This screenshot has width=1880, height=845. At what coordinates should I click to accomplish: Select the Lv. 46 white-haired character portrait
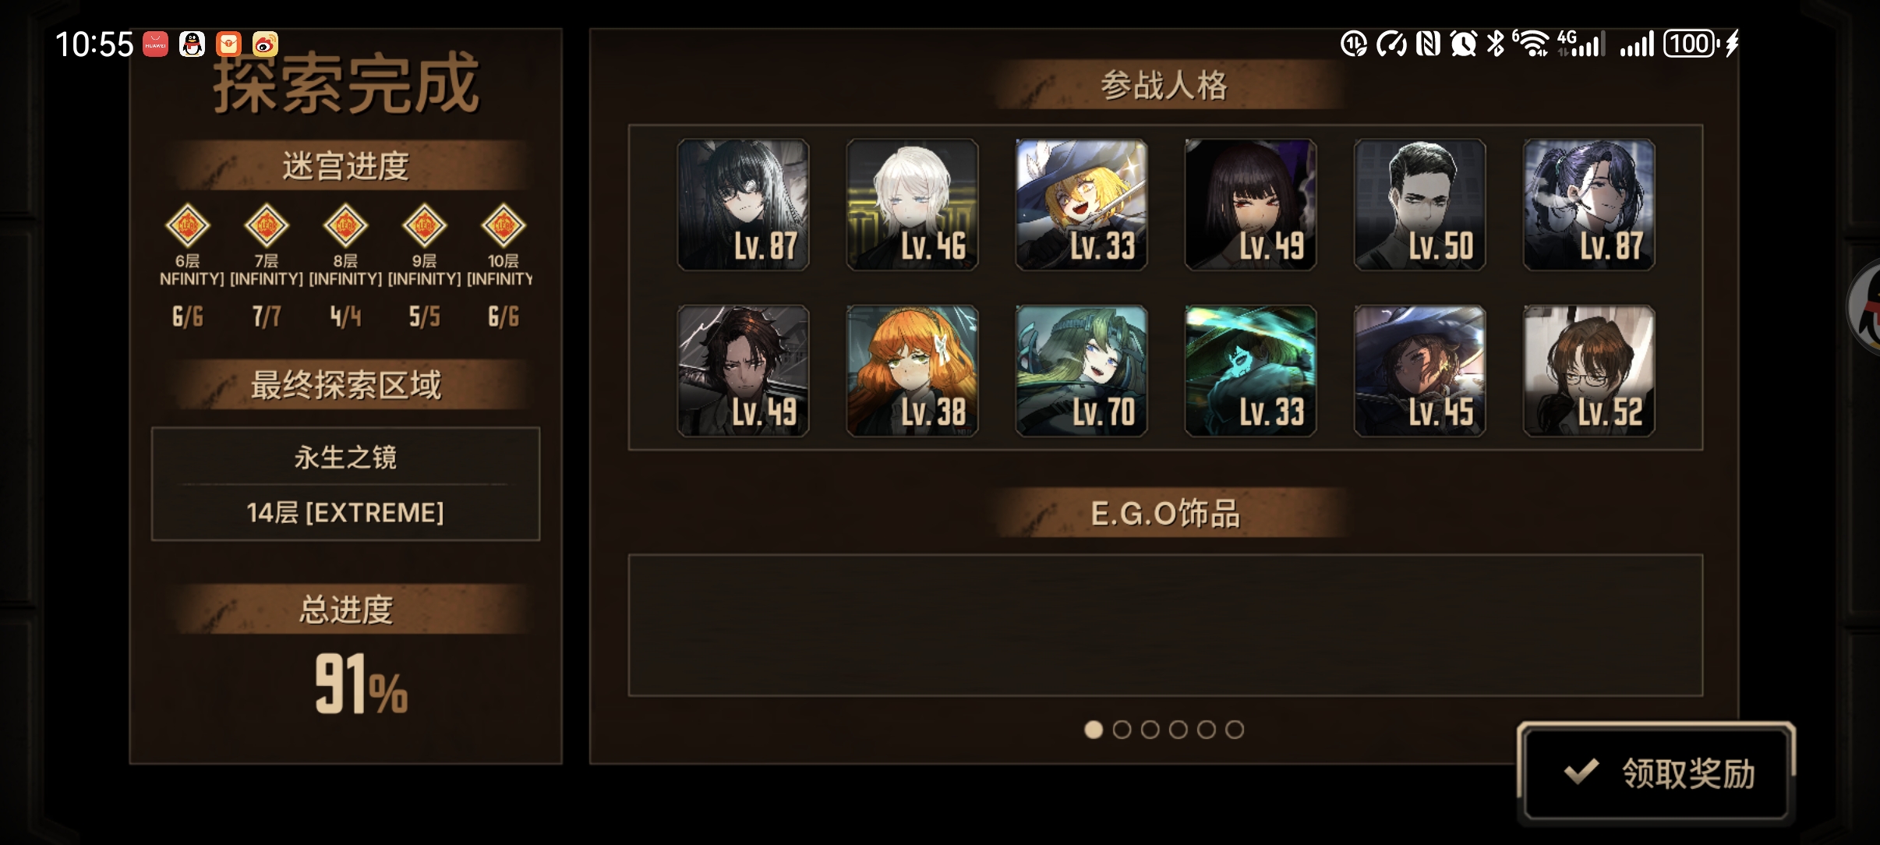(x=912, y=205)
